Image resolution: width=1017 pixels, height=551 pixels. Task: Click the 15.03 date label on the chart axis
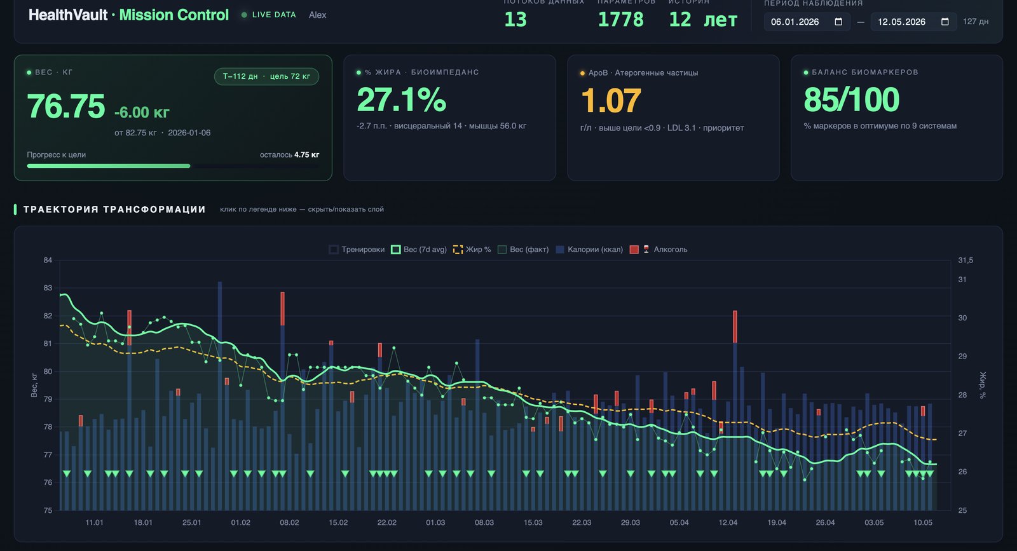click(533, 522)
